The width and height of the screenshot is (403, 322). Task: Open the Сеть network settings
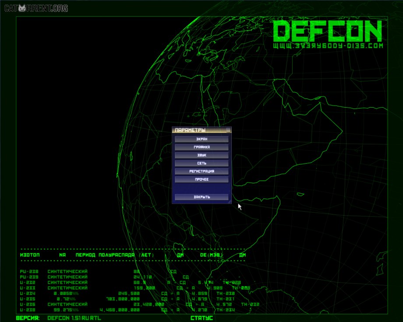(x=201, y=163)
